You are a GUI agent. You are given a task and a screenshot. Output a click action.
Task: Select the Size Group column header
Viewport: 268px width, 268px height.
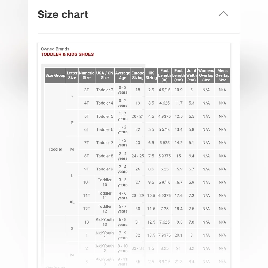point(55,75)
